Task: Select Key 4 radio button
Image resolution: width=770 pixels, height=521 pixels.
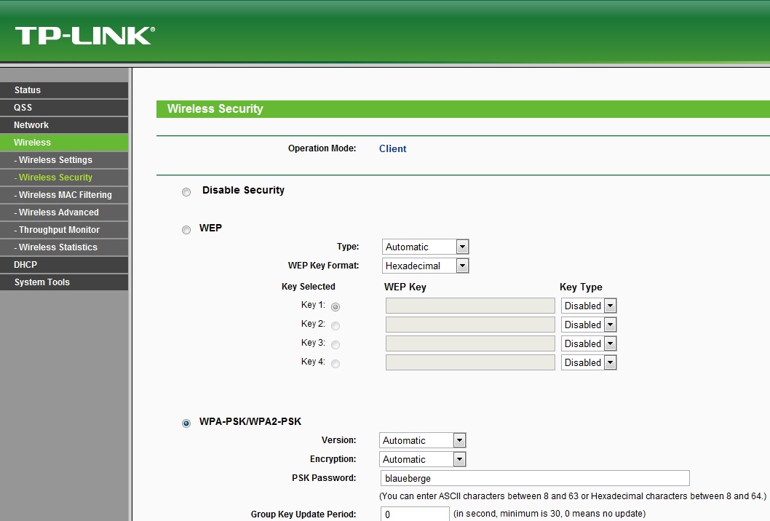Action: coord(336,363)
